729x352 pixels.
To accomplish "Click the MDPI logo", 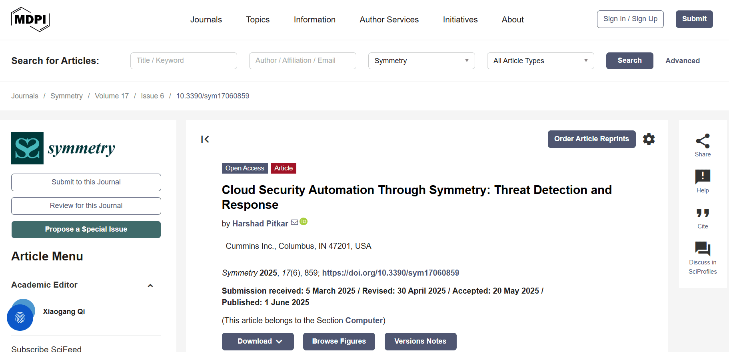I will click(30, 19).
